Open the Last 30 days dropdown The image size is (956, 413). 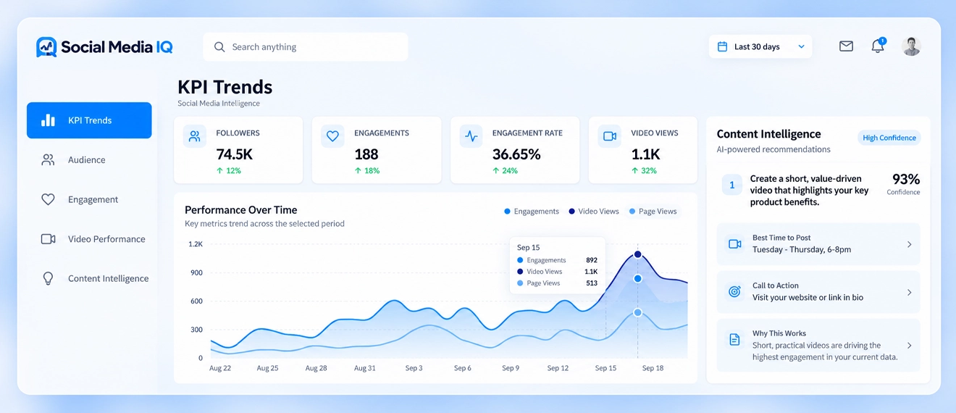point(760,46)
